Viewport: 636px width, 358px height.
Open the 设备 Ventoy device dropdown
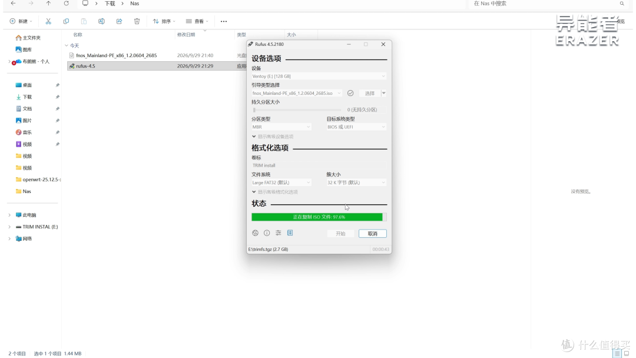point(319,76)
